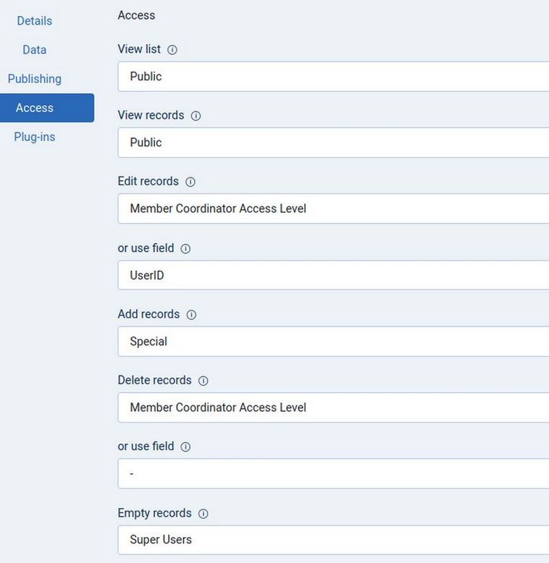
Task: Open the 'or use field' dropdown showing a dash
Action: (333, 474)
